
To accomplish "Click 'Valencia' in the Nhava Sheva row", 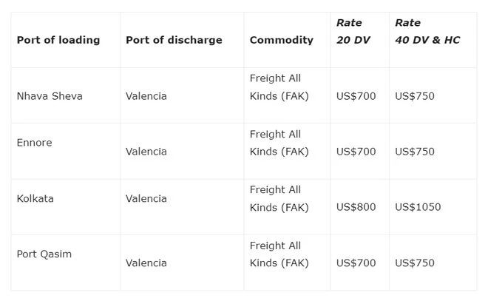I will (146, 96).
